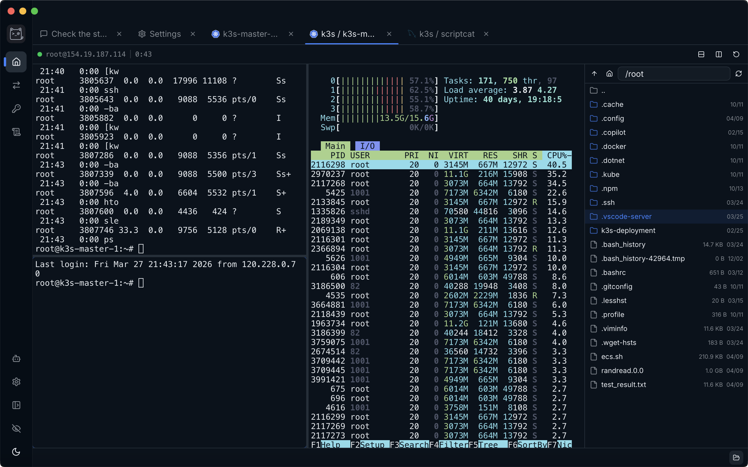748x467 pixels.
Task: Select htop process row 1335826 sshd
Action: click(441, 212)
